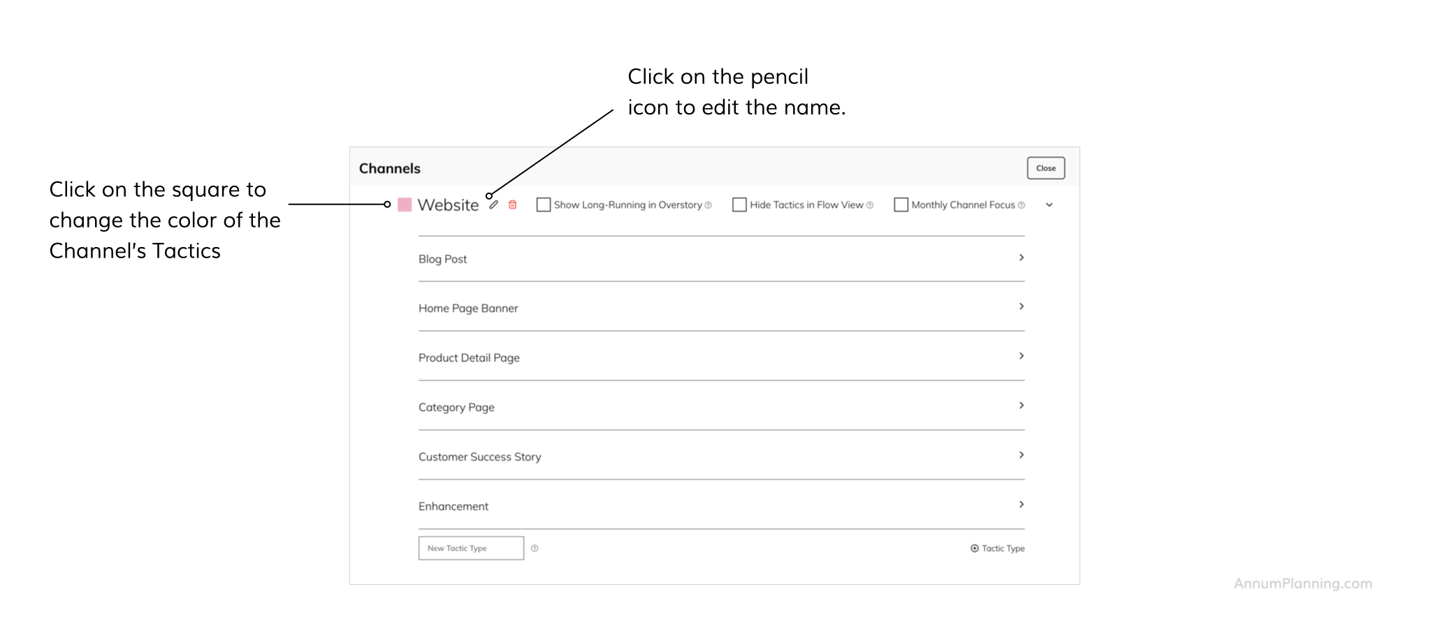Click the help icon next to New Tactic Type
Image resolution: width=1431 pixels, height=631 pixels.
535,549
